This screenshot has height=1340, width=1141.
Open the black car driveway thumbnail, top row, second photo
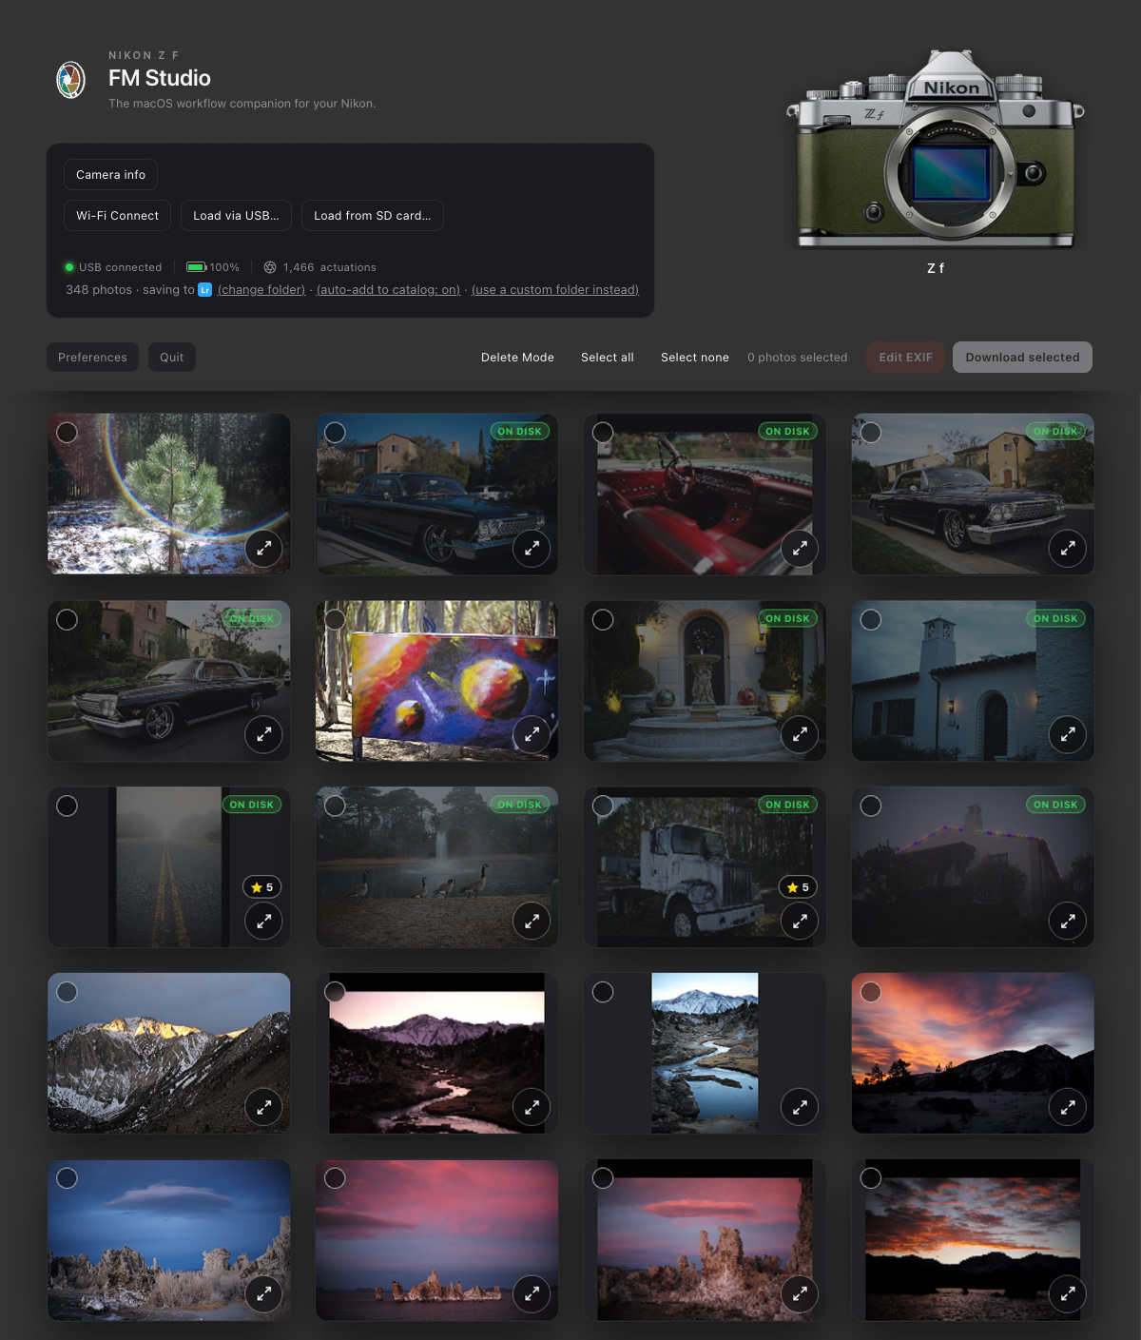(x=436, y=494)
